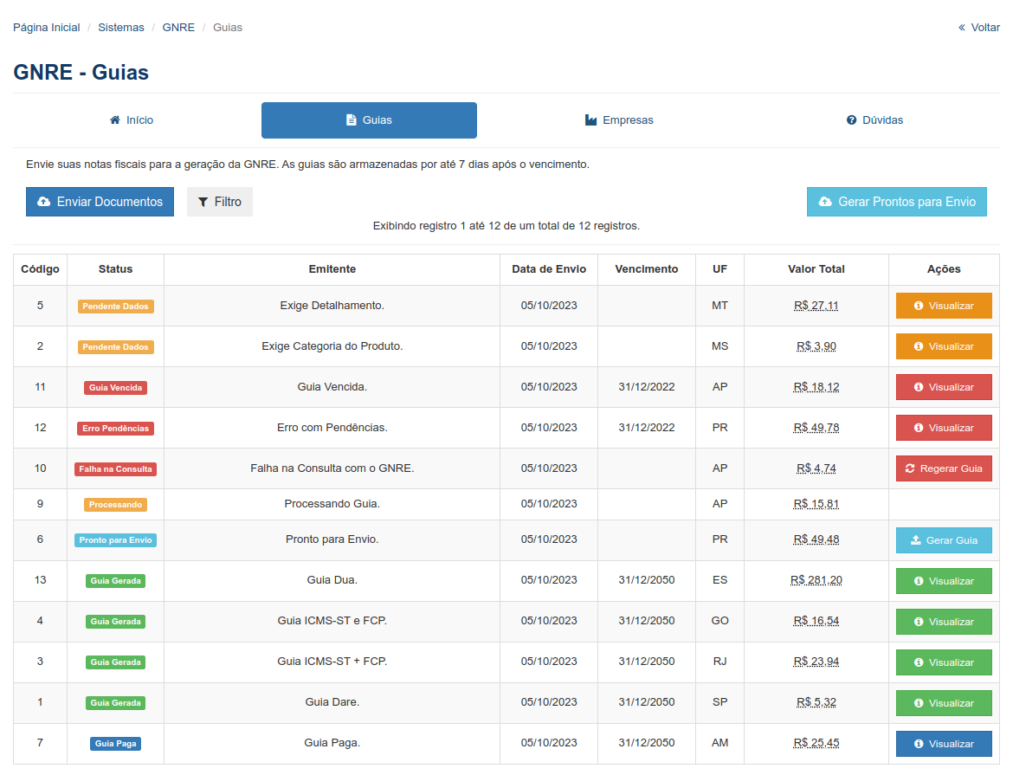Open the Dúvidas tab

click(x=874, y=120)
